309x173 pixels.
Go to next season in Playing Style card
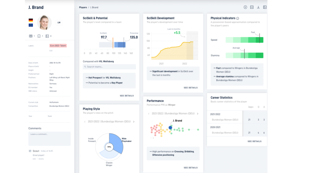tap(134, 121)
